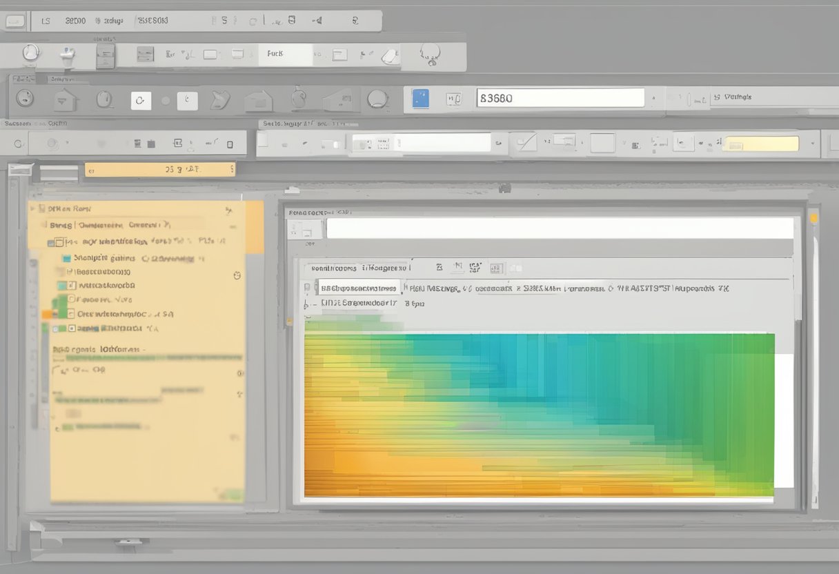Image resolution: width=839 pixels, height=574 pixels.
Task: Toggle the checkbox on the first indented tree row
Action: click(x=59, y=242)
